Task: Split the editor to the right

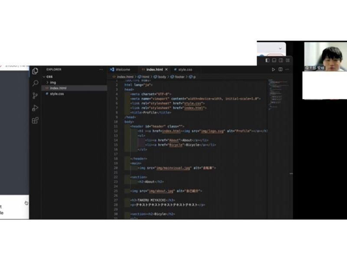Action: 281,69
